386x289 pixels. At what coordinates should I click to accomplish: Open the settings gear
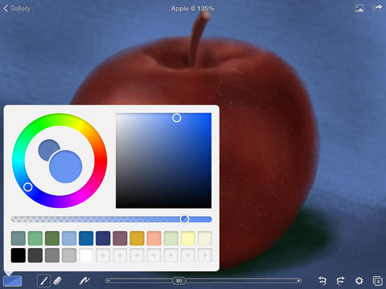click(x=359, y=281)
